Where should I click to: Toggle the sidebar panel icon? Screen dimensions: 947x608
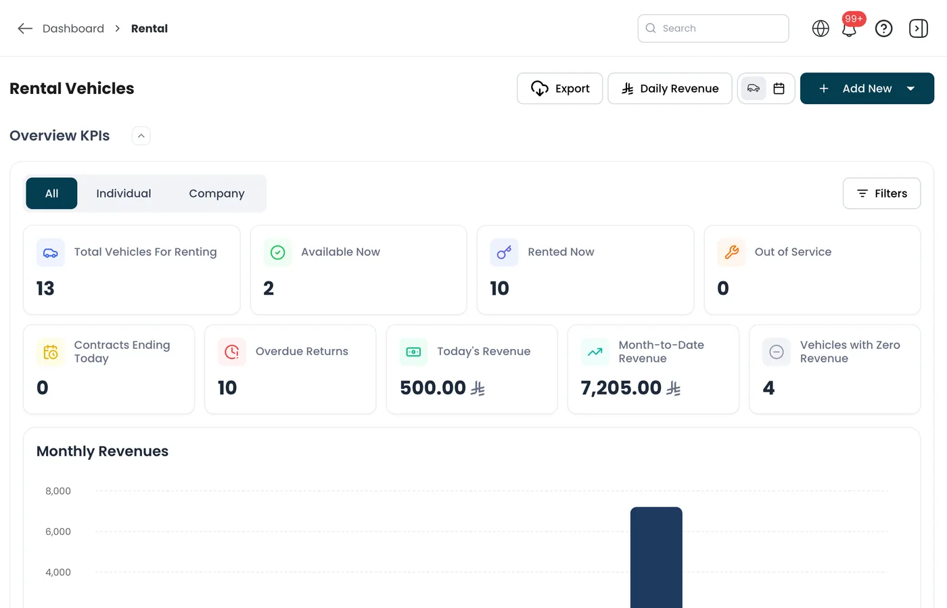click(919, 28)
